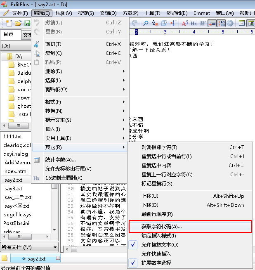
Task: Open the Emmet menu
Action: 202,13
